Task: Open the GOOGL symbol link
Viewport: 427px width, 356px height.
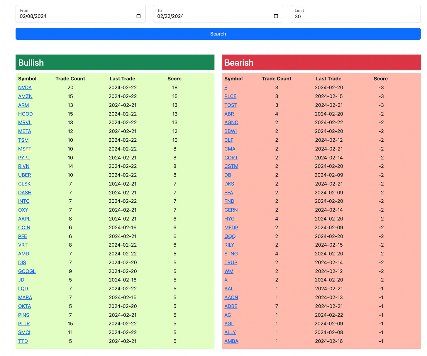Action: click(27, 271)
